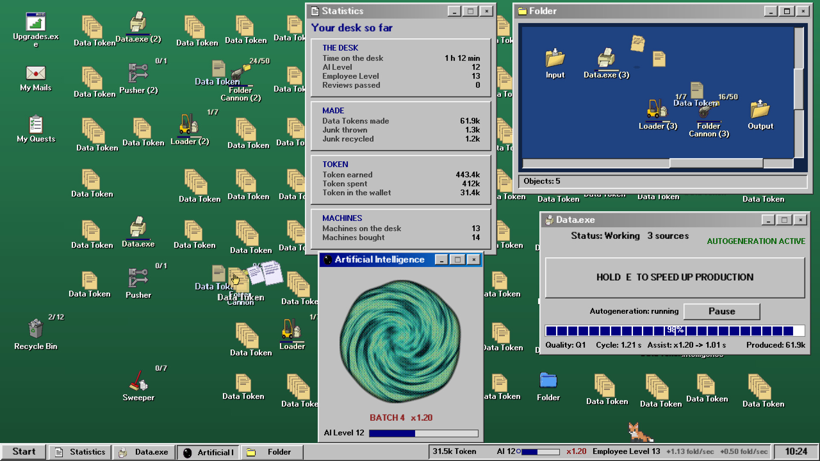Switch to Artificial Intelligence taskbar button
820x461 pixels.
[208, 452]
